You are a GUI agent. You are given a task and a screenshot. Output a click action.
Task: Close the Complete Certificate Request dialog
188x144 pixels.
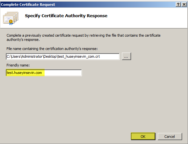point(184,5)
